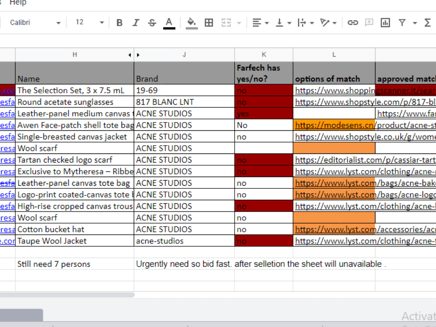Open the fill color picker
Screen dimensions: 436x327
click(191, 23)
